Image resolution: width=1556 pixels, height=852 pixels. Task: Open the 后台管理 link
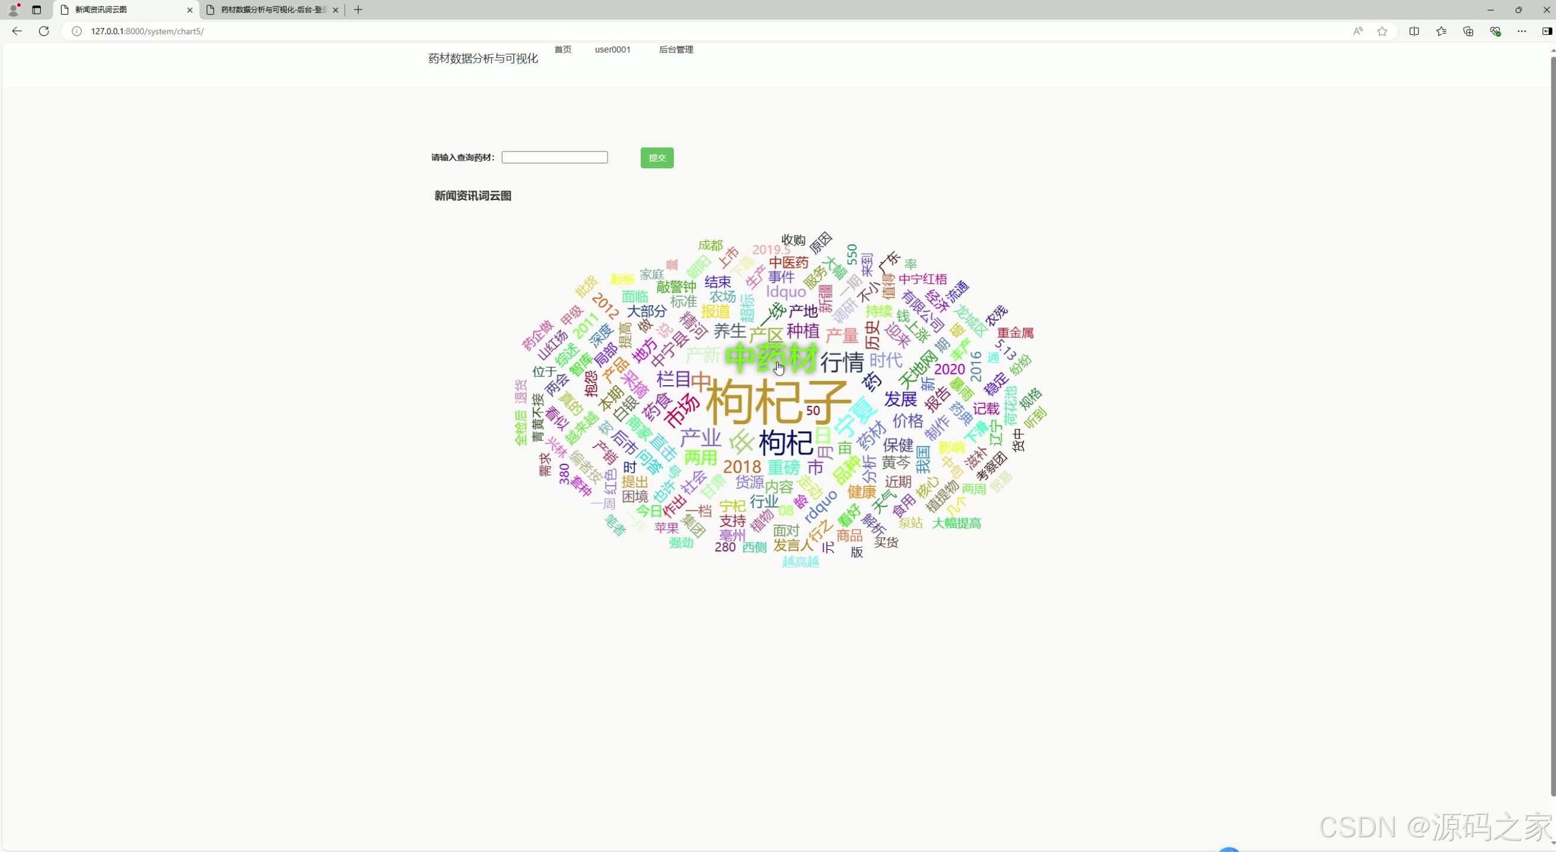pyautogui.click(x=676, y=50)
